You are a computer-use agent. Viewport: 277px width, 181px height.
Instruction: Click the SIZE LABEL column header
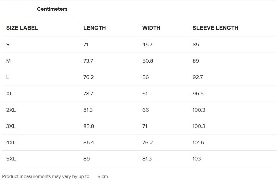pos(22,28)
